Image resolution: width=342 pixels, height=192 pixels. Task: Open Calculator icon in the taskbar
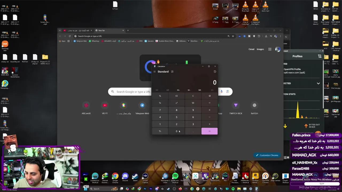(256, 189)
